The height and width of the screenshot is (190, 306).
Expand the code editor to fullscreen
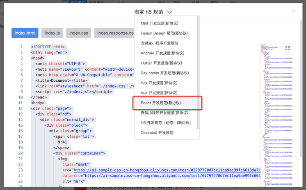tap(288, 48)
